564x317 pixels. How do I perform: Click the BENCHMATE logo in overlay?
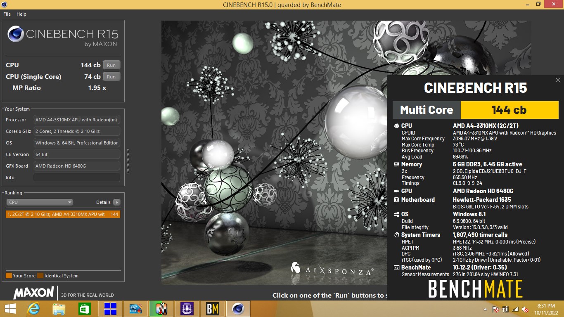pyautogui.click(x=475, y=289)
